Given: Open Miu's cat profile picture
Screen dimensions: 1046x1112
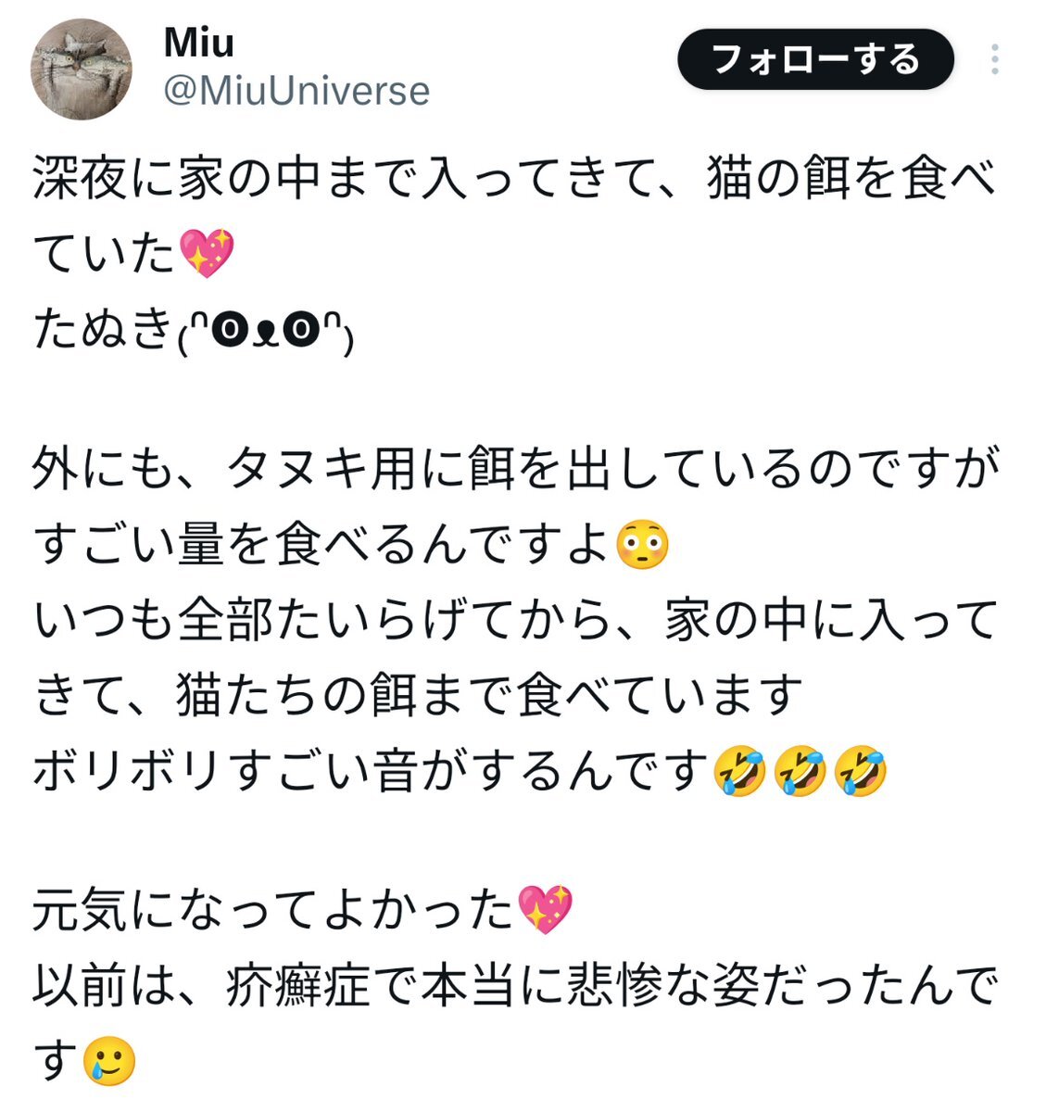Looking at the screenshot, I should pos(81,69).
